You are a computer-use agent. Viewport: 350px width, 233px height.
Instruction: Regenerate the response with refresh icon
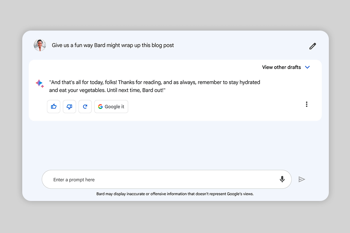(x=85, y=107)
